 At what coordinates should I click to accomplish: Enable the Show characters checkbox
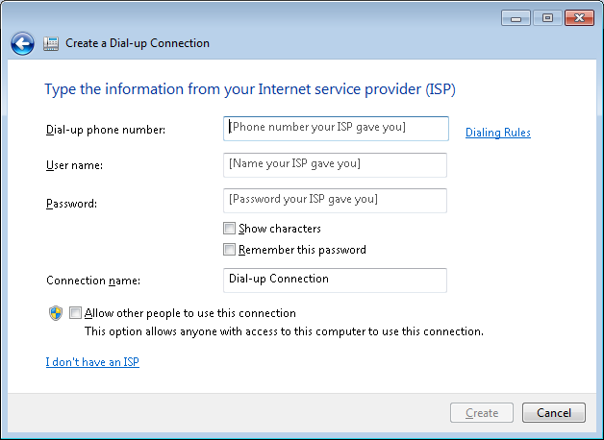229,229
